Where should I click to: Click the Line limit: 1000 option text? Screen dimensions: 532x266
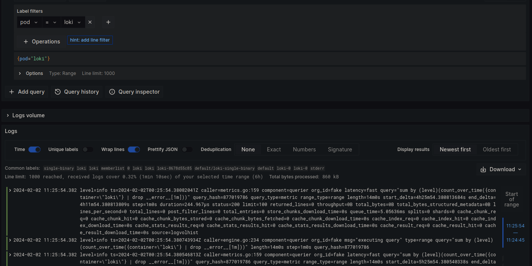[98, 73]
